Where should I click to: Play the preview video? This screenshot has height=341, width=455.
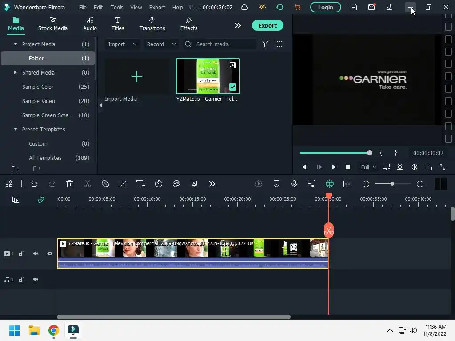pyautogui.click(x=333, y=167)
